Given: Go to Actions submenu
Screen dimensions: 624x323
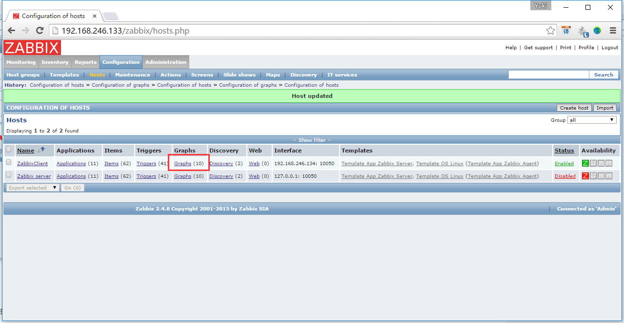Looking at the screenshot, I should (171, 75).
